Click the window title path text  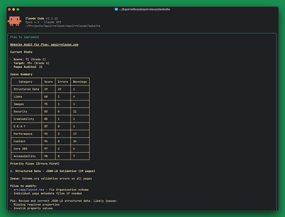(144, 9)
